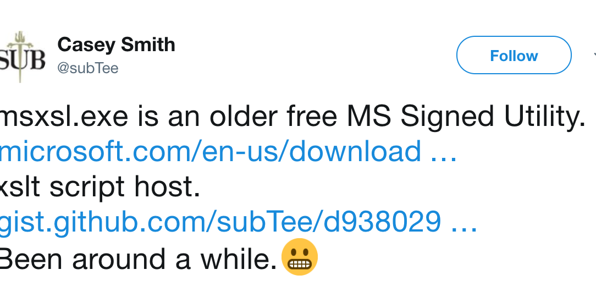Click the ellipsis after the microsoft.com link

point(444,152)
